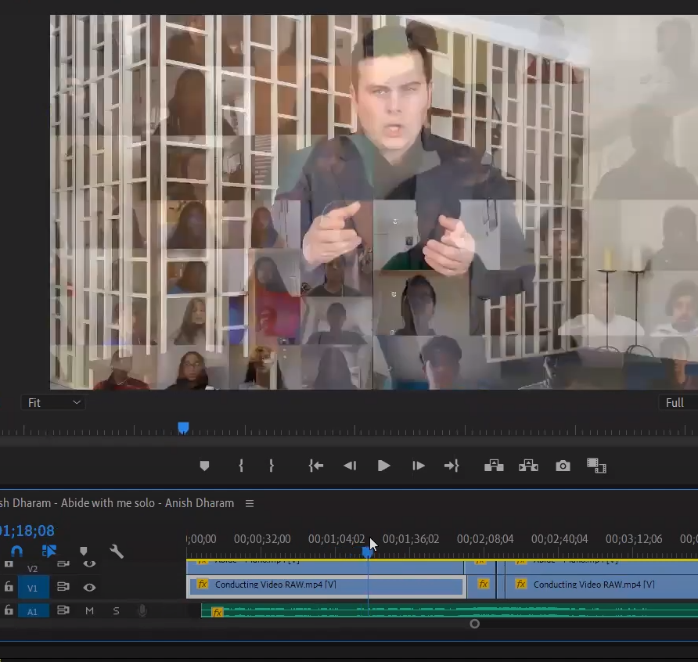Viewport: 698px width, 662px height.
Task: Step forward one frame
Action: [x=418, y=466]
